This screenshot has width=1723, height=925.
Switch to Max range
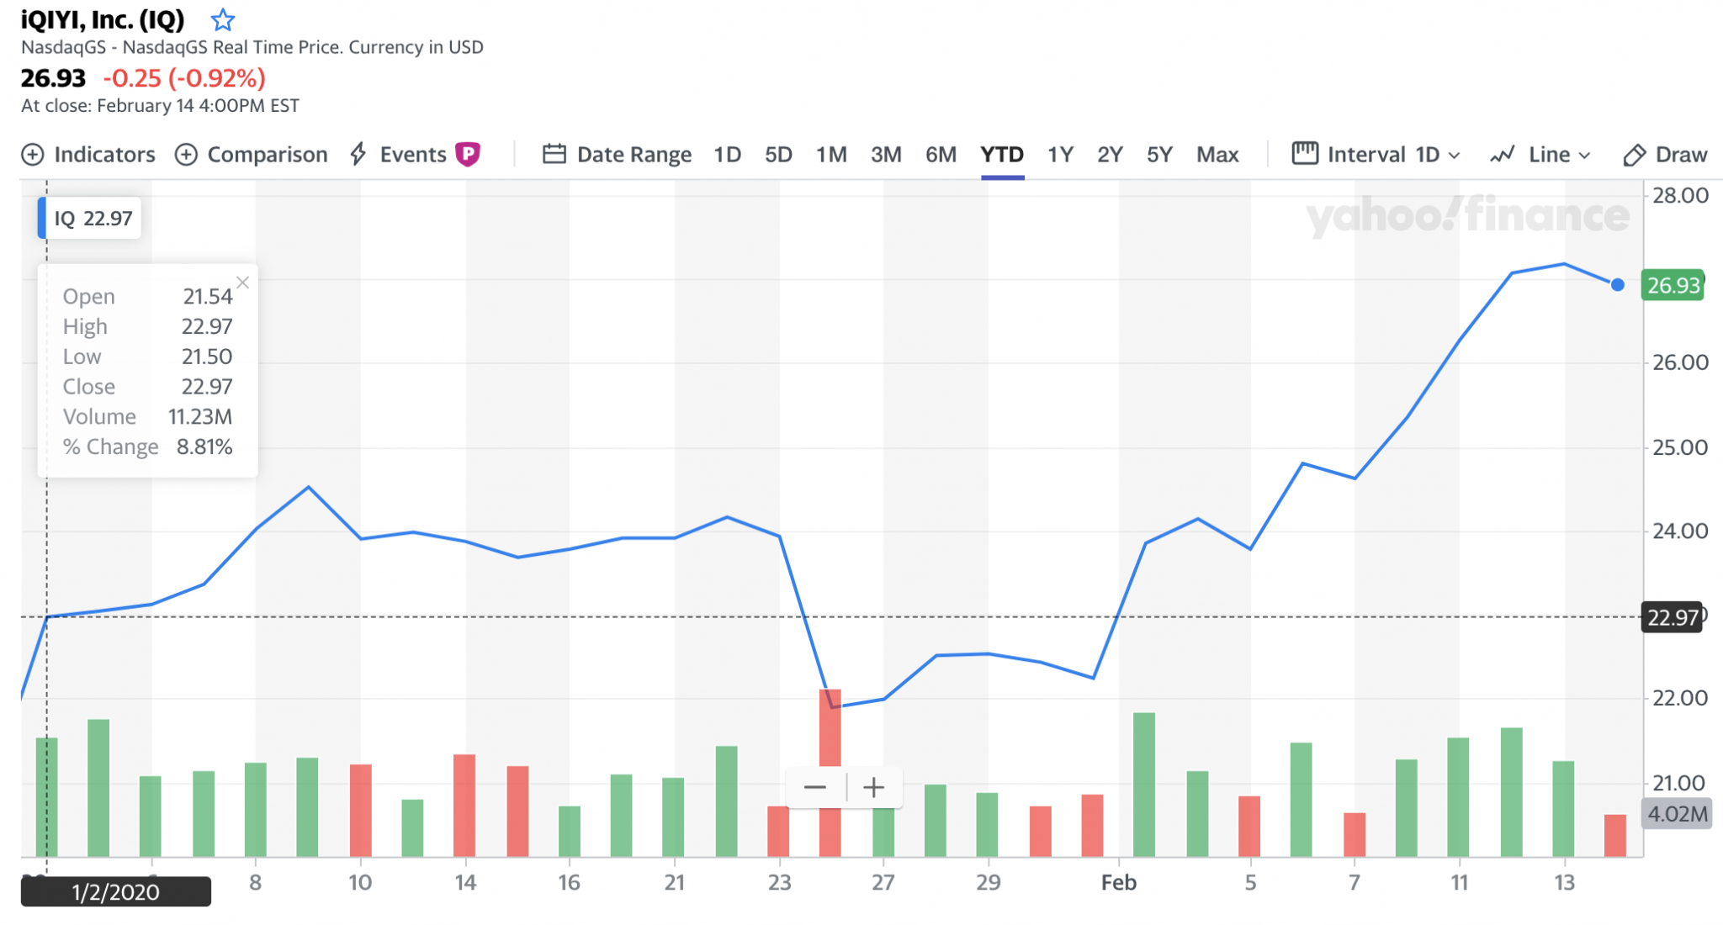click(1217, 155)
